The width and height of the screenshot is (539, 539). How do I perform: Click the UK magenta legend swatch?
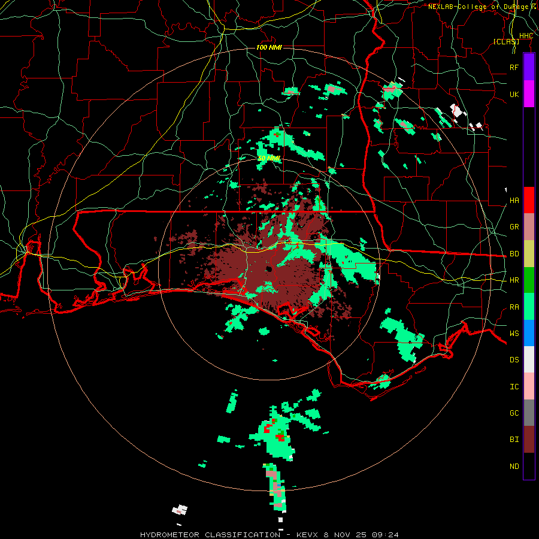click(x=529, y=93)
